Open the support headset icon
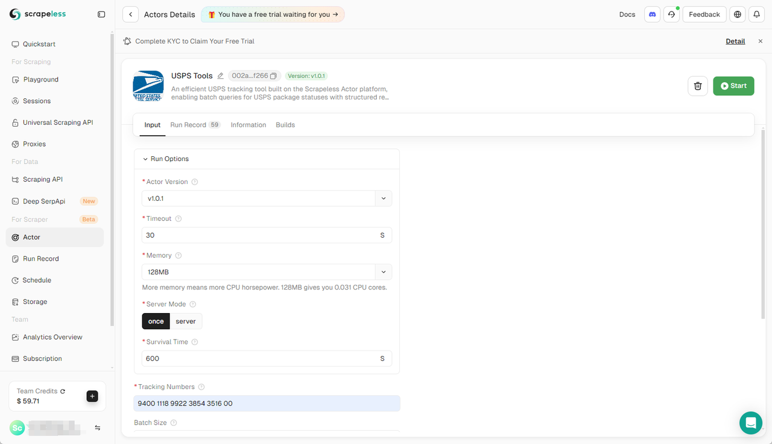The height and width of the screenshot is (444, 772). pyautogui.click(x=671, y=14)
